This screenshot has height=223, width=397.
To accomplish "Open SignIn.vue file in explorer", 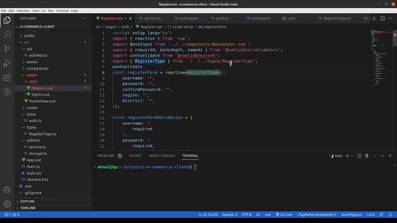I will 40,95.
